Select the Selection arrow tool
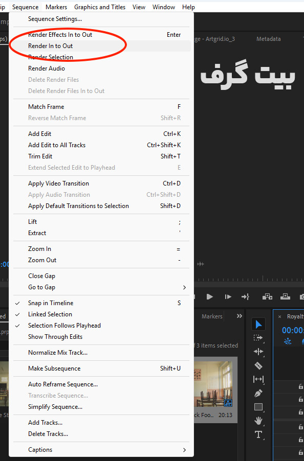 pyautogui.click(x=258, y=325)
